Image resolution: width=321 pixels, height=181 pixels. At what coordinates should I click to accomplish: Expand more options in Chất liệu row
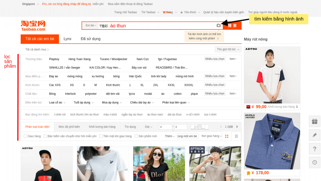[x=233, y=93]
